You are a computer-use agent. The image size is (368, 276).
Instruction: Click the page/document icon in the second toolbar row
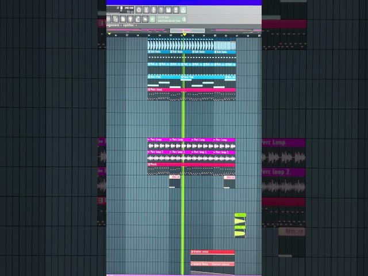pyautogui.click(x=123, y=19)
